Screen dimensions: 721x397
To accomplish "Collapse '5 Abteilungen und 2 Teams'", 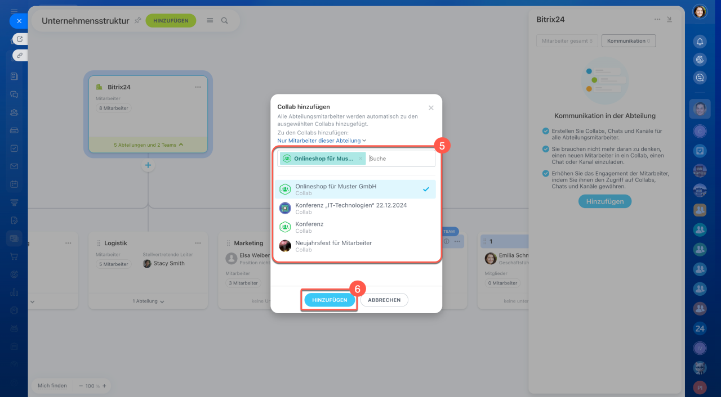I will (x=148, y=145).
